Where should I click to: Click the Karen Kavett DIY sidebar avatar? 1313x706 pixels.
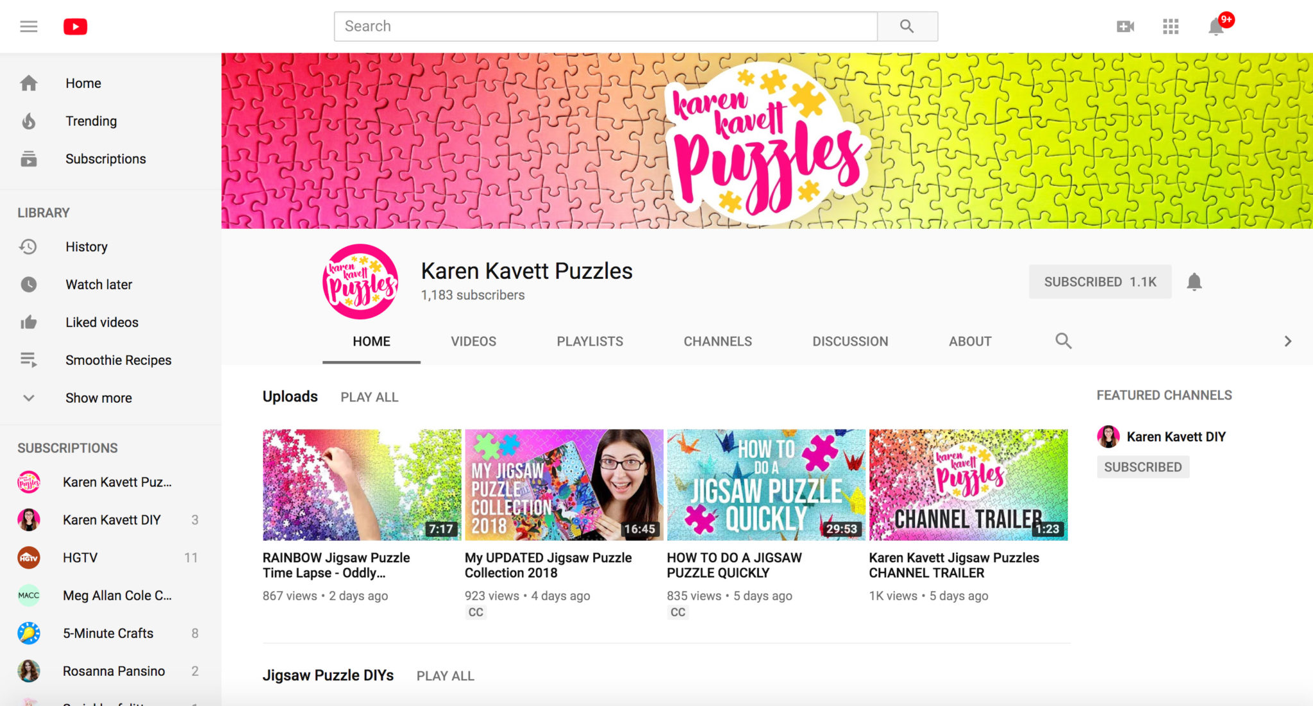[x=29, y=520]
